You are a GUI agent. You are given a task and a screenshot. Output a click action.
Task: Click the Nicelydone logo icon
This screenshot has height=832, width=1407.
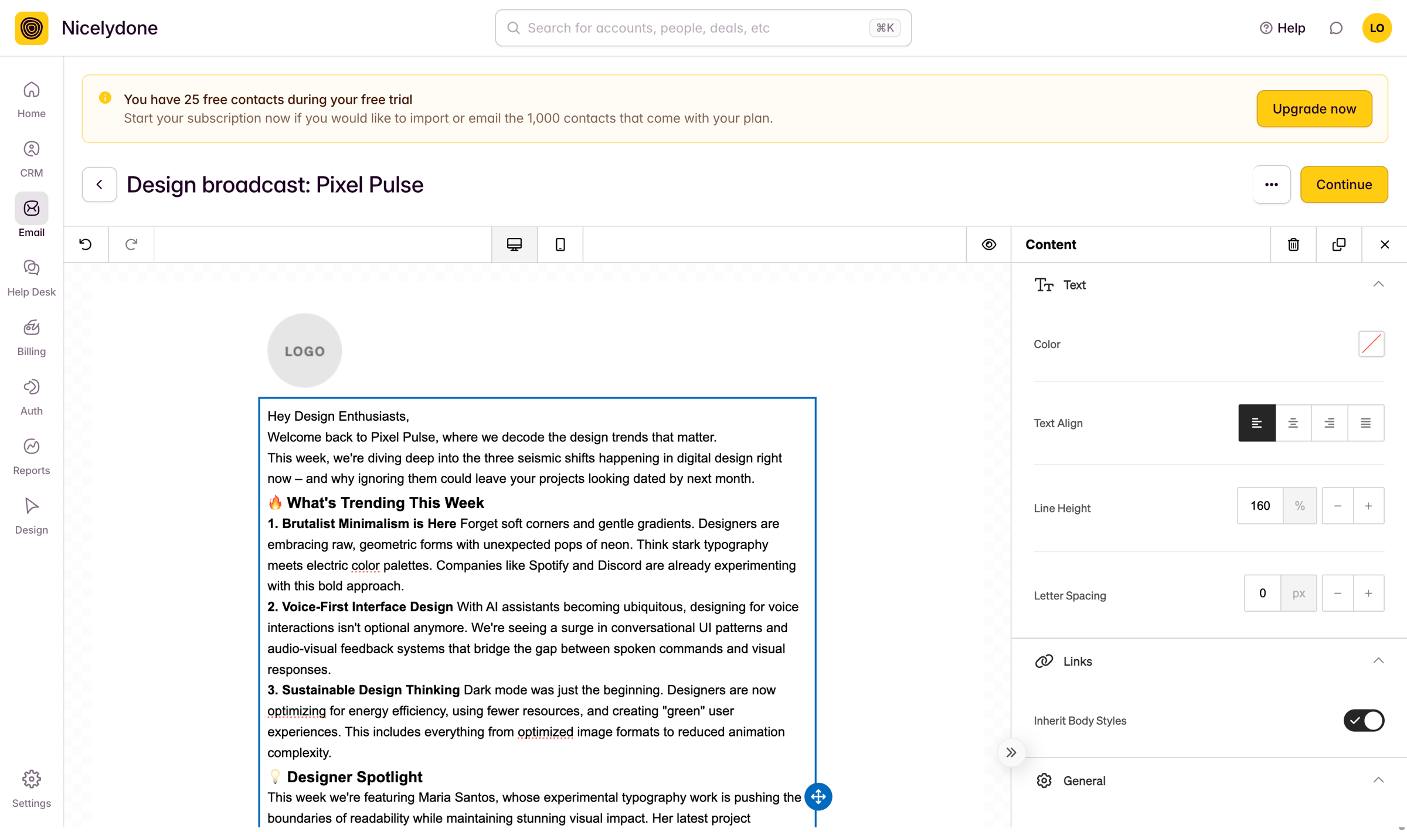point(32,28)
